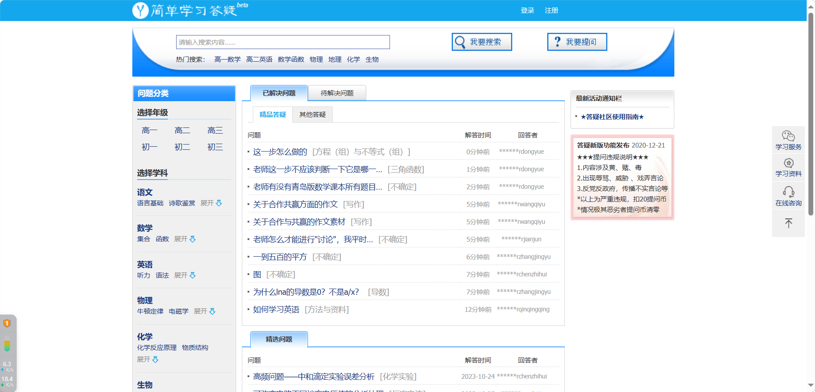The width and height of the screenshot is (815, 392).
Task: Click hot search 地理
Action: tap(335, 60)
